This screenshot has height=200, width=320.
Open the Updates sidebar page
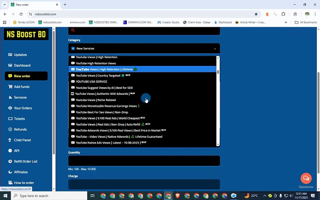tap(20, 55)
